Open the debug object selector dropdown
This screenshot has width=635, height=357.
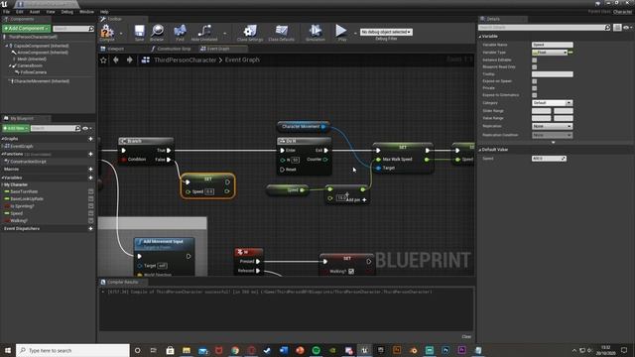pos(386,32)
